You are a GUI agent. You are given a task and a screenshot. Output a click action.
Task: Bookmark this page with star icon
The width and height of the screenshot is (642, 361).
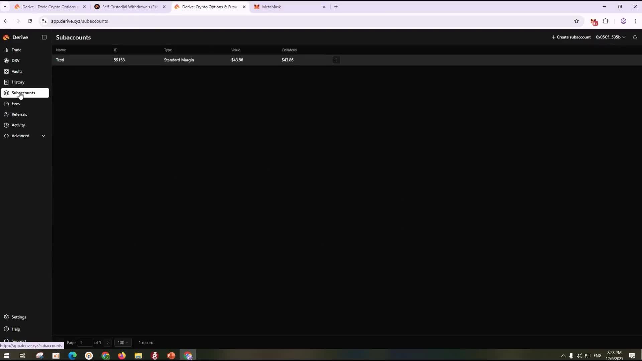click(576, 21)
